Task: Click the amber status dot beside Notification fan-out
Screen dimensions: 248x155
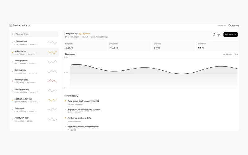Action: coord(12,100)
